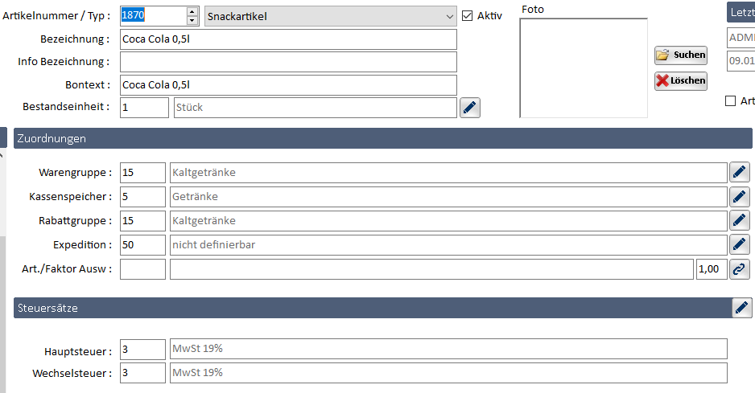The width and height of the screenshot is (755, 393).
Task: Click into the Info Bezeichnung field
Action: pos(288,62)
